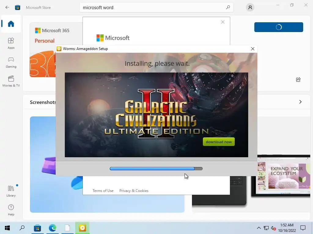
Task: Open taskbar search
Action: 22,228
